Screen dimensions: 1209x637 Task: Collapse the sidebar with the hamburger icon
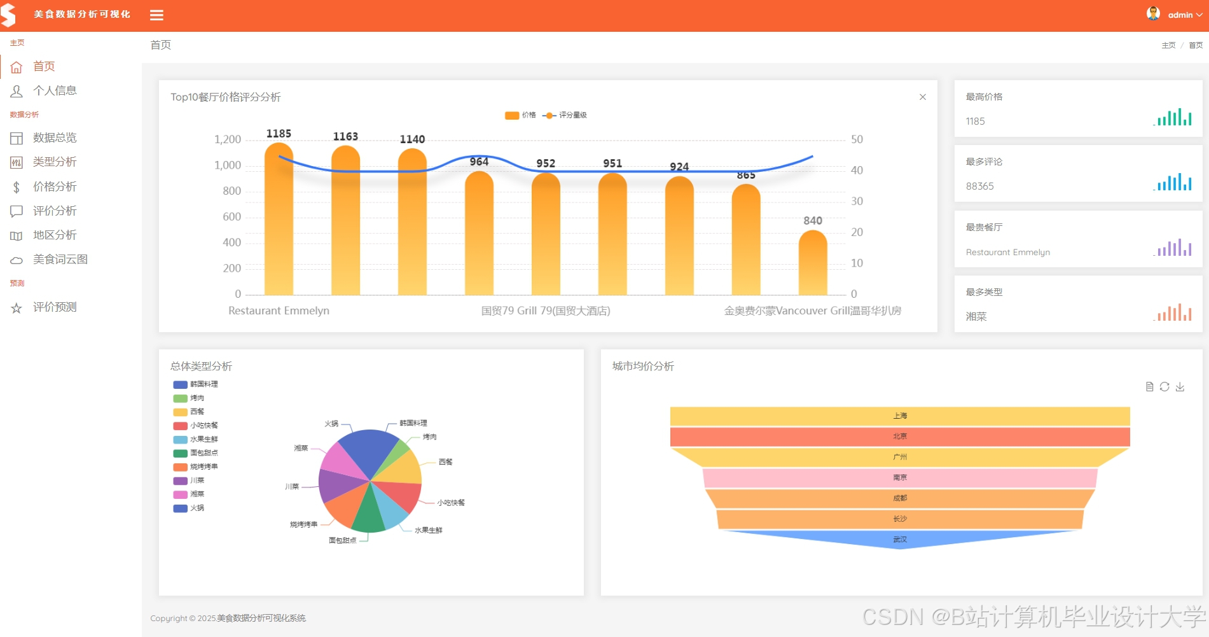(156, 15)
